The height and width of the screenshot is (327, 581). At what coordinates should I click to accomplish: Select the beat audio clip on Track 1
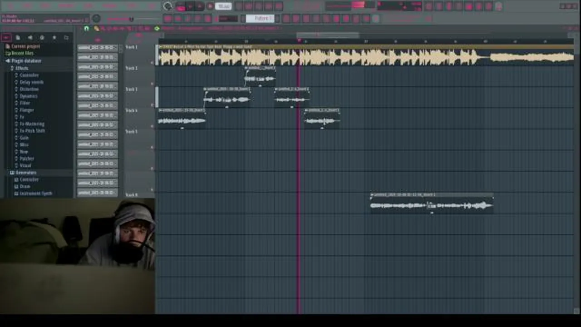coord(365,55)
